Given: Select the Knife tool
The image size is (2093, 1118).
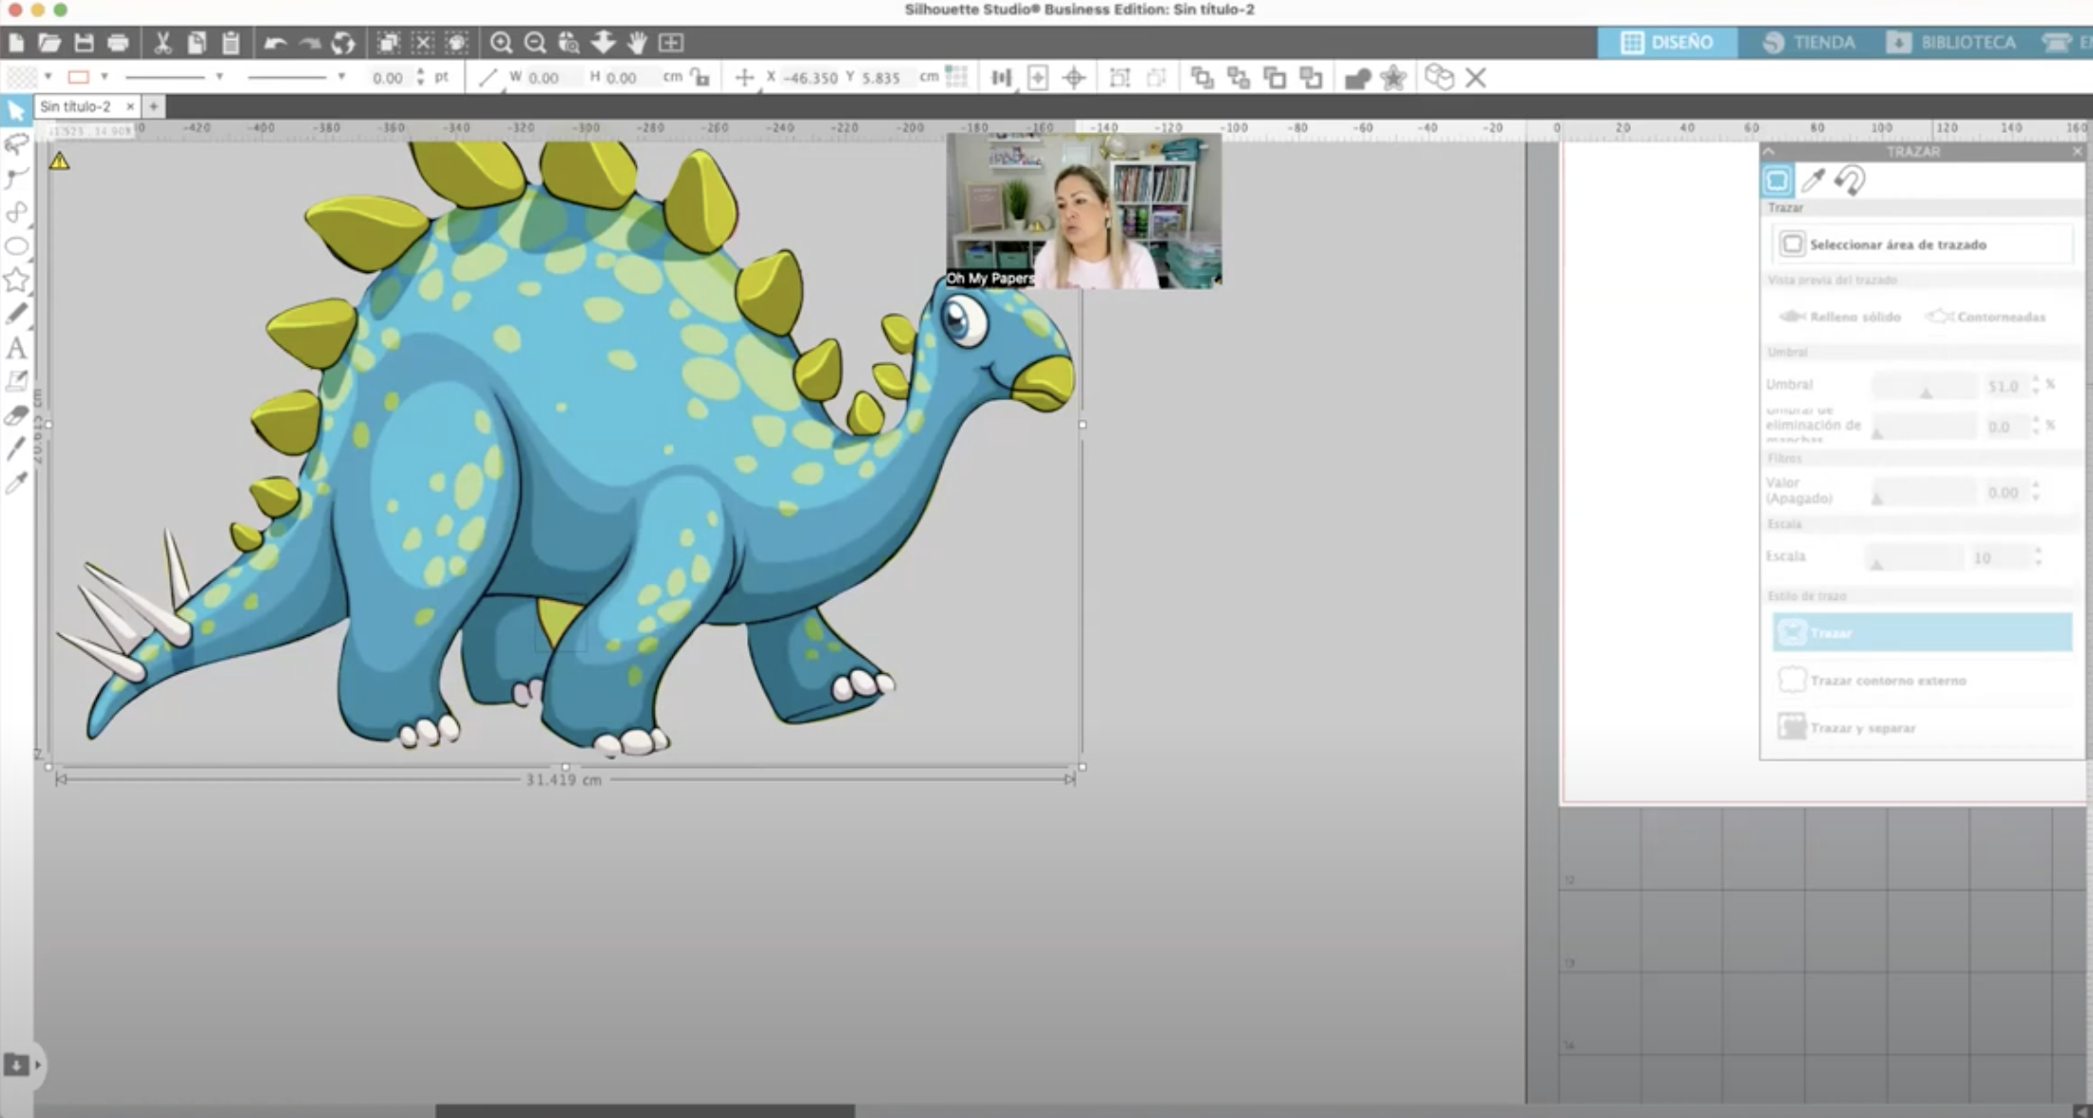Looking at the screenshot, I should point(16,449).
